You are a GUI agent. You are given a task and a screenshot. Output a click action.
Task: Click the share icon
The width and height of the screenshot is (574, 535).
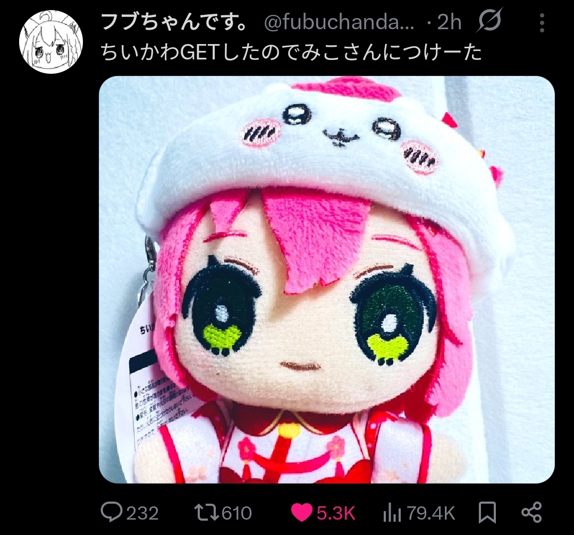click(x=531, y=512)
